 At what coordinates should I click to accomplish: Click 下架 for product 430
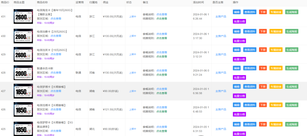[263, 31]
